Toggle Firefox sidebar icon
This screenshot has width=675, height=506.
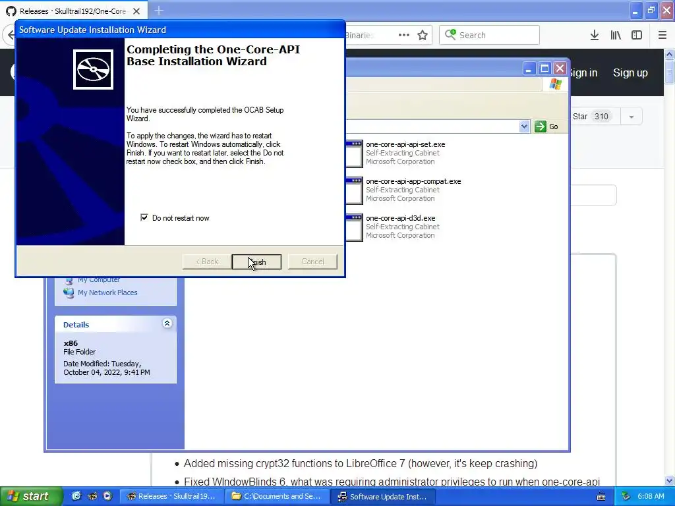coord(637,36)
